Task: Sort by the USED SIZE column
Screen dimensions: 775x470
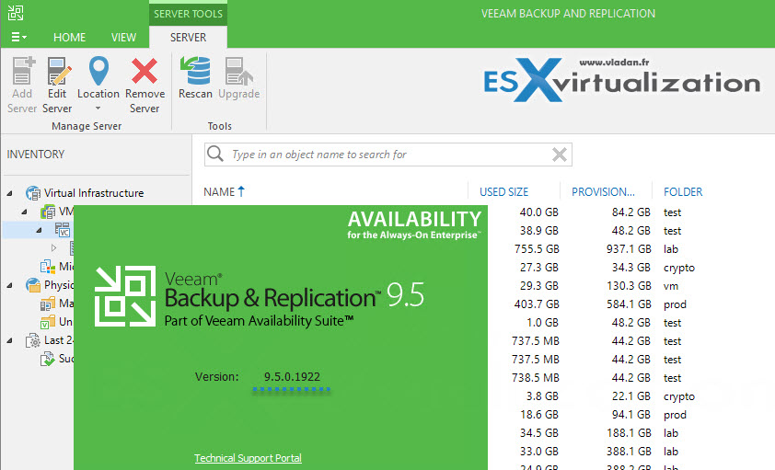Action: tap(503, 192)
